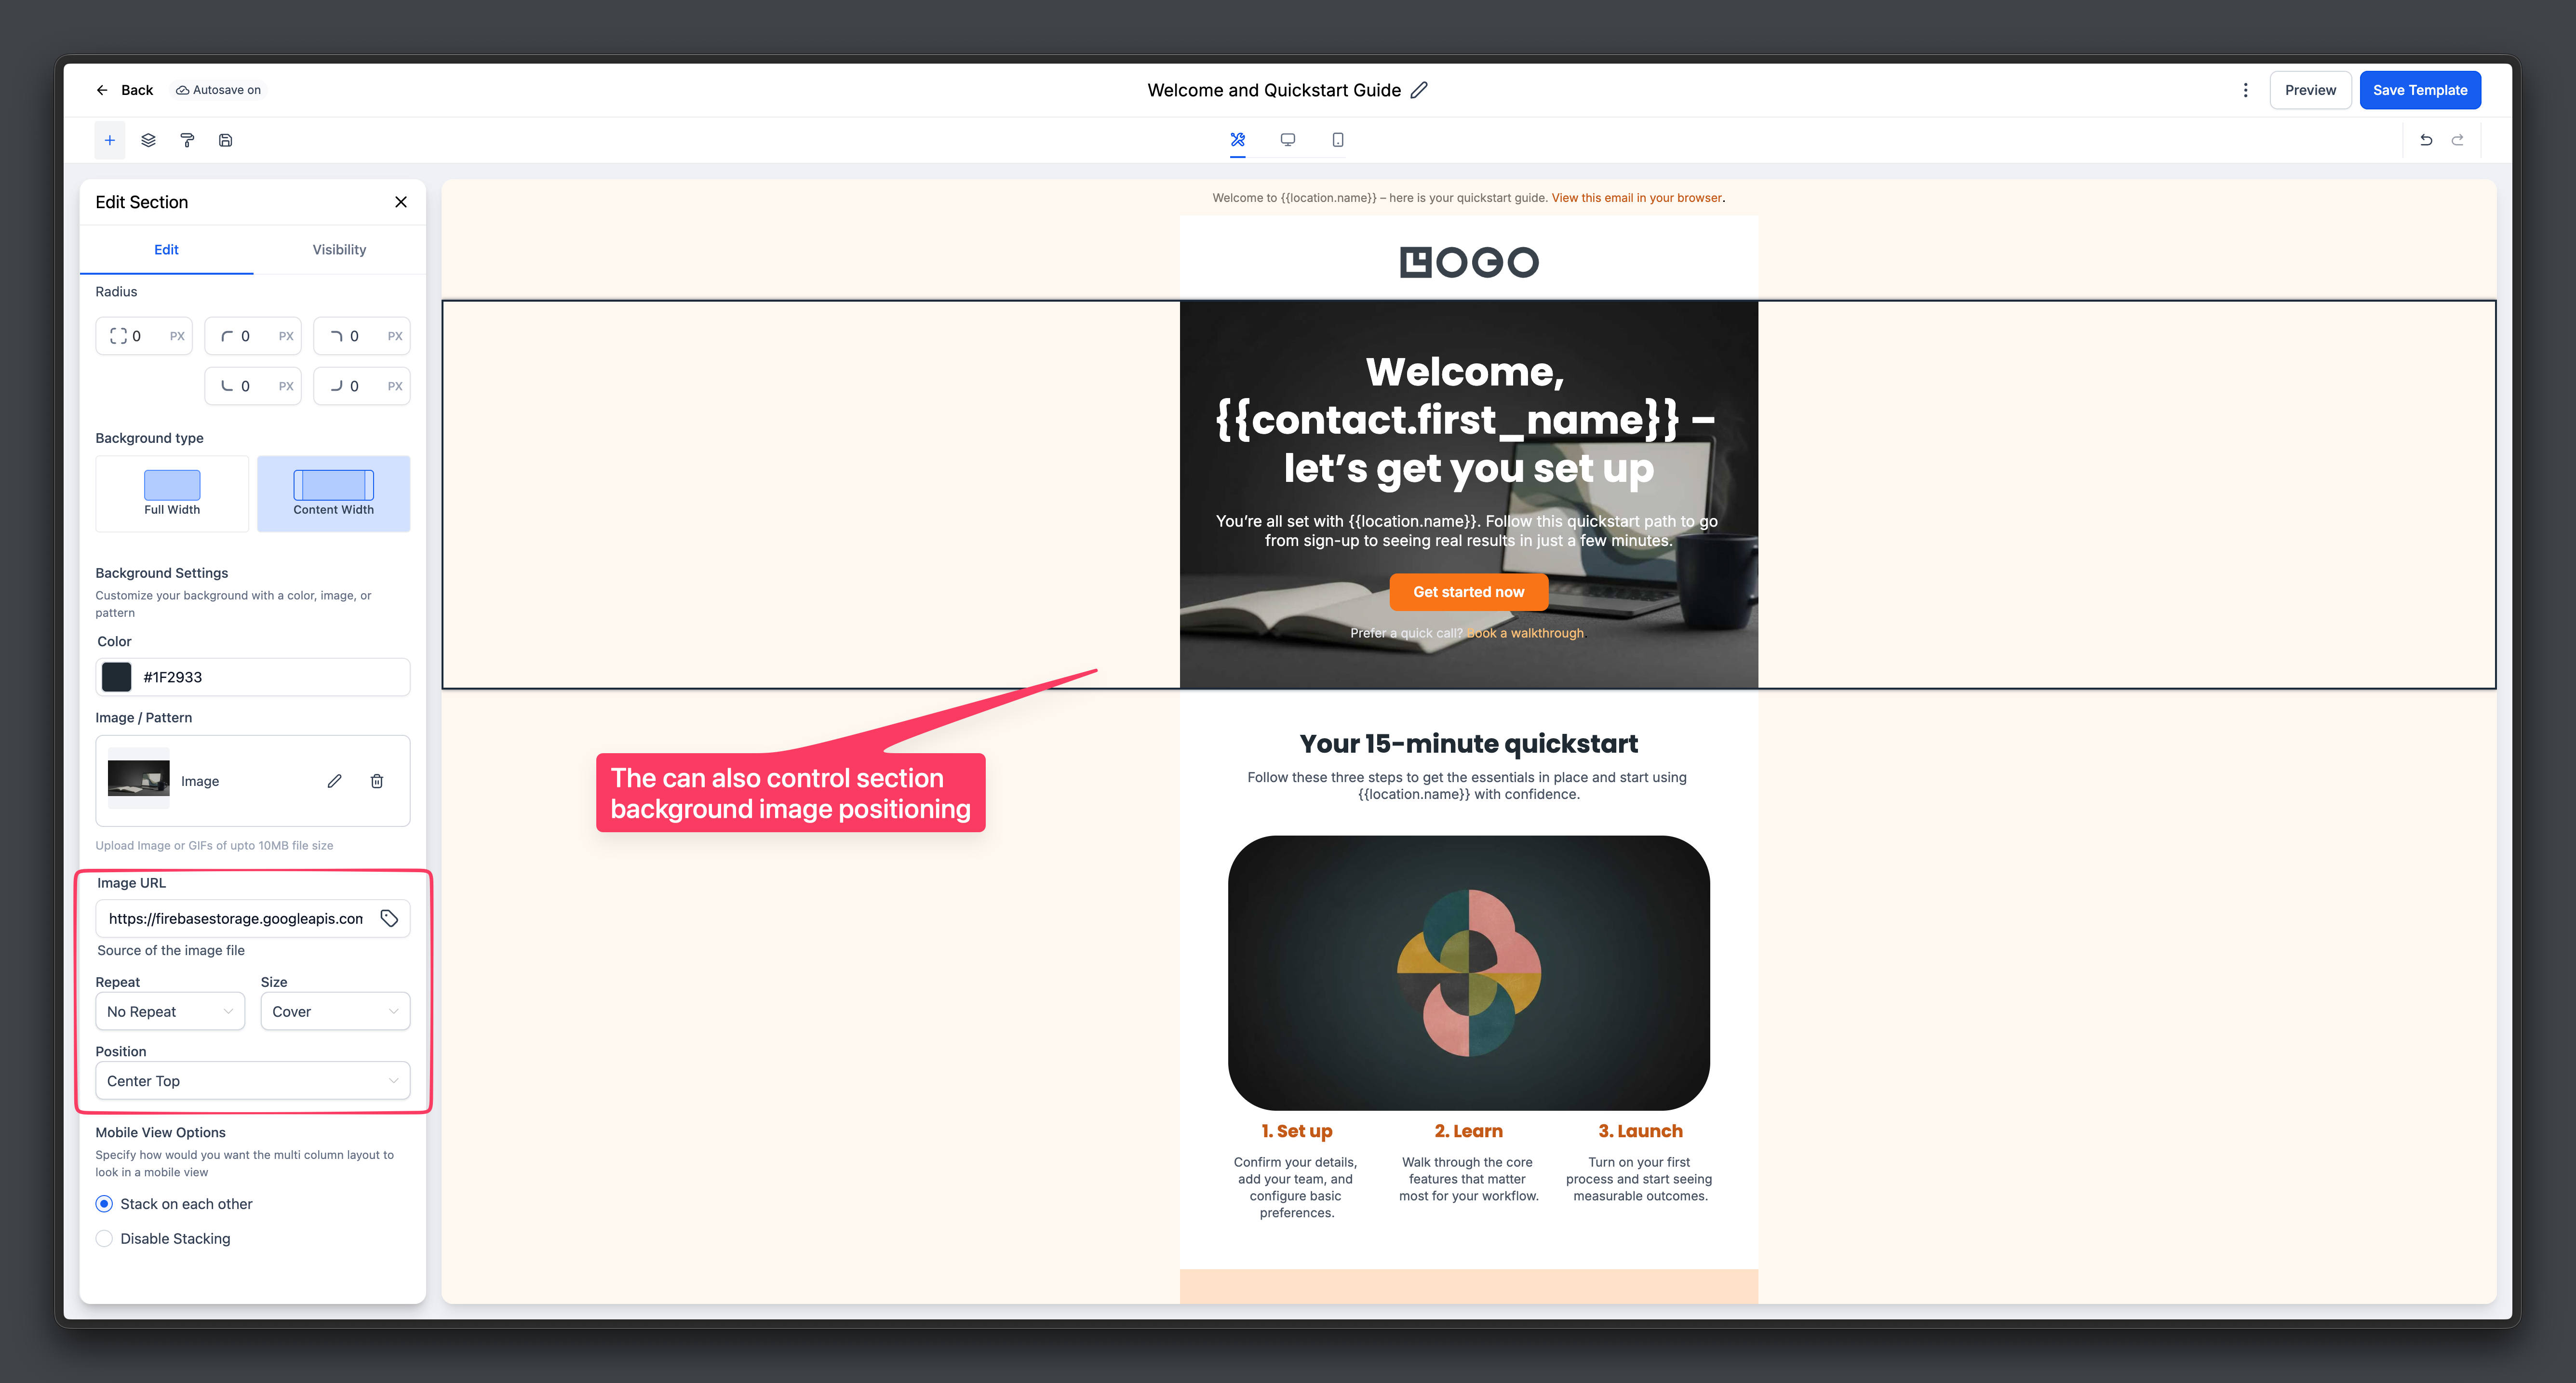Open the Repeat dropdown

(x=170, y=1011)
